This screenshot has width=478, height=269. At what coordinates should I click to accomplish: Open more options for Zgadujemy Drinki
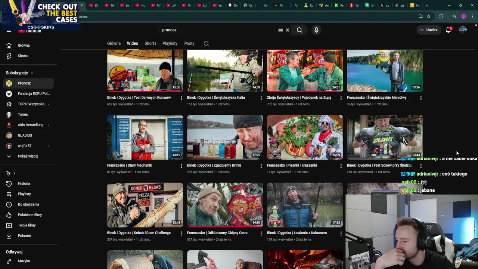(x=261, y=166)
